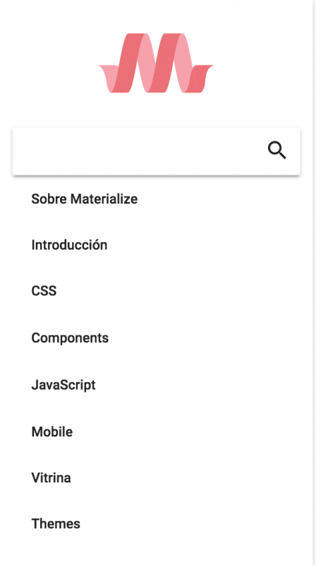Open the Mobile menu item
The image size is (316, 565).
[51, 432]
